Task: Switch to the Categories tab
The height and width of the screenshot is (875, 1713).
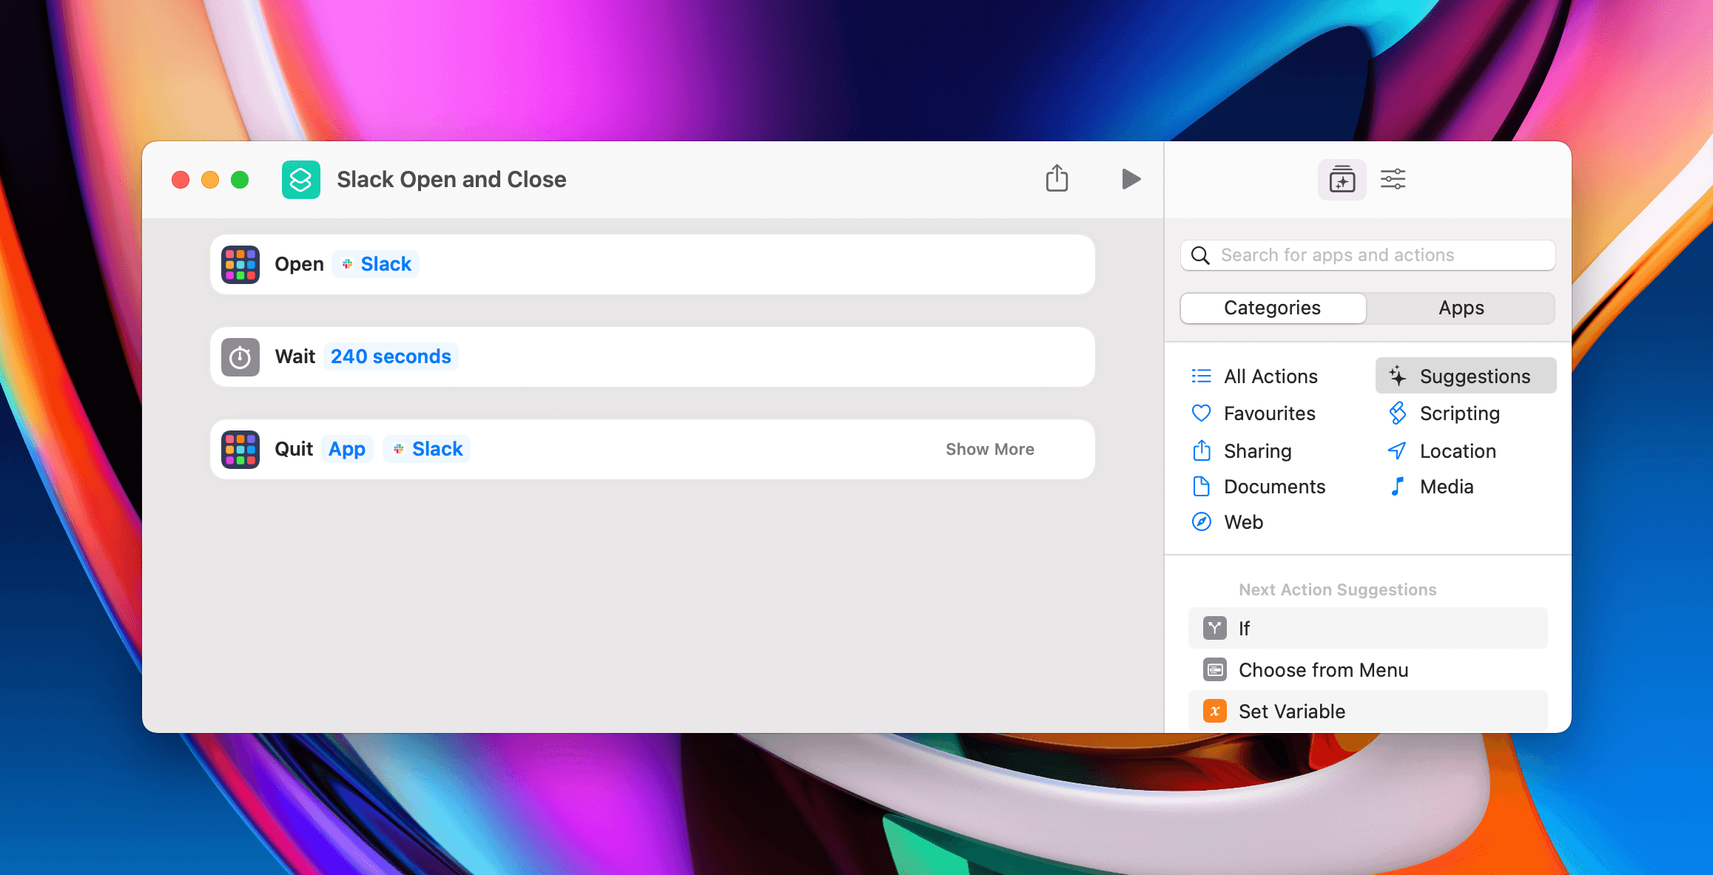Action: coord(1272,308)
